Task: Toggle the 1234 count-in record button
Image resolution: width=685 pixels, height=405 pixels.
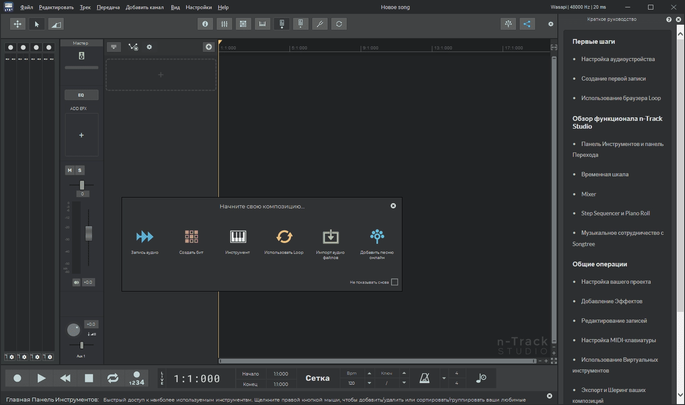Action: click(x=137, y=378)
